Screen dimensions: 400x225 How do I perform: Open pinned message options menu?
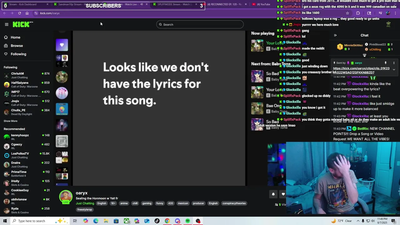click(x=394, y=63)
